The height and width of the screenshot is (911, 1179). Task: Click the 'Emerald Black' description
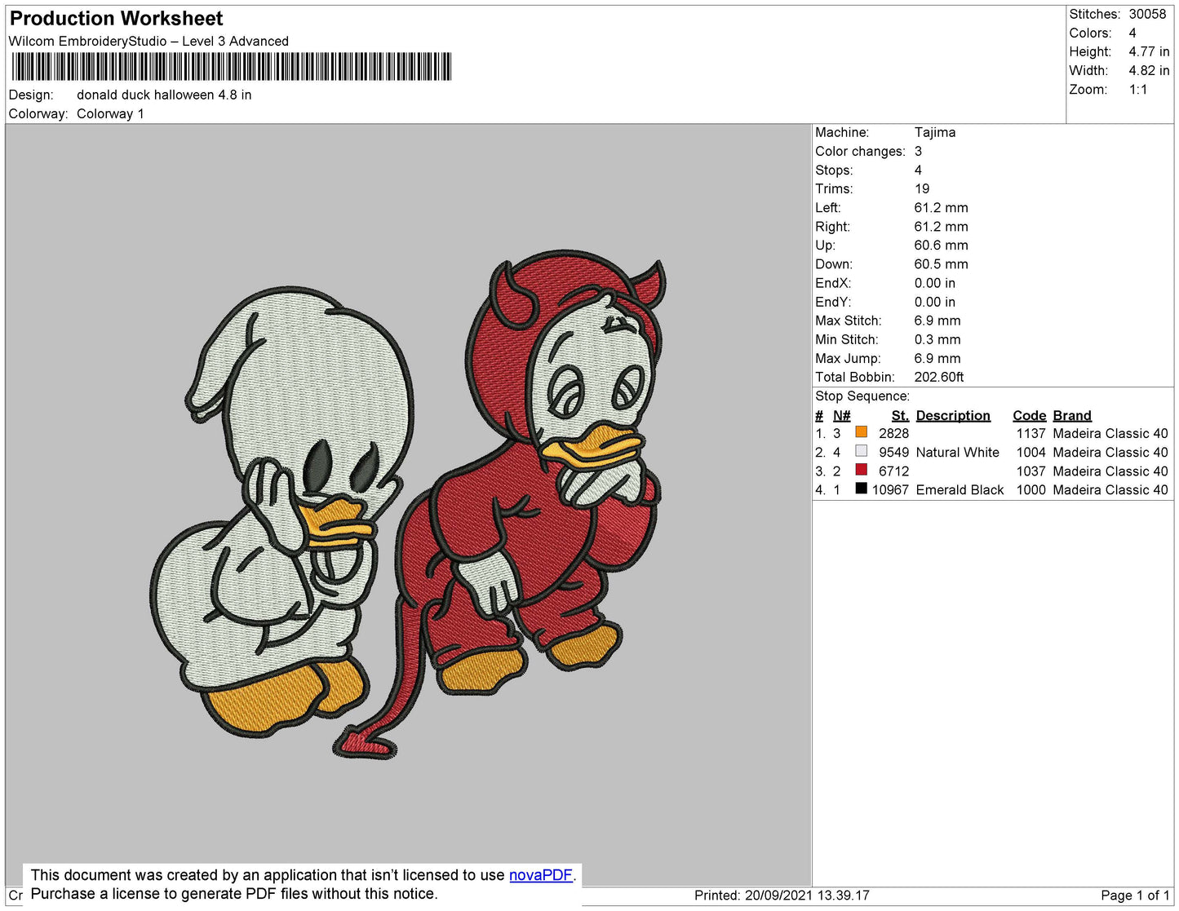click(960, 490)
